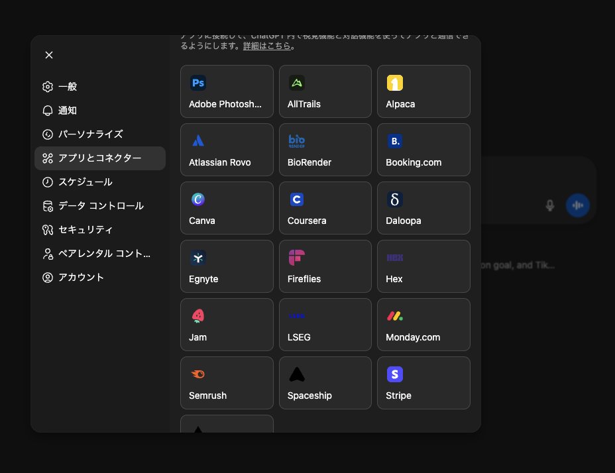Click the Spaceship label text
This screenshot has height=473, width=615.
(309, 395)
